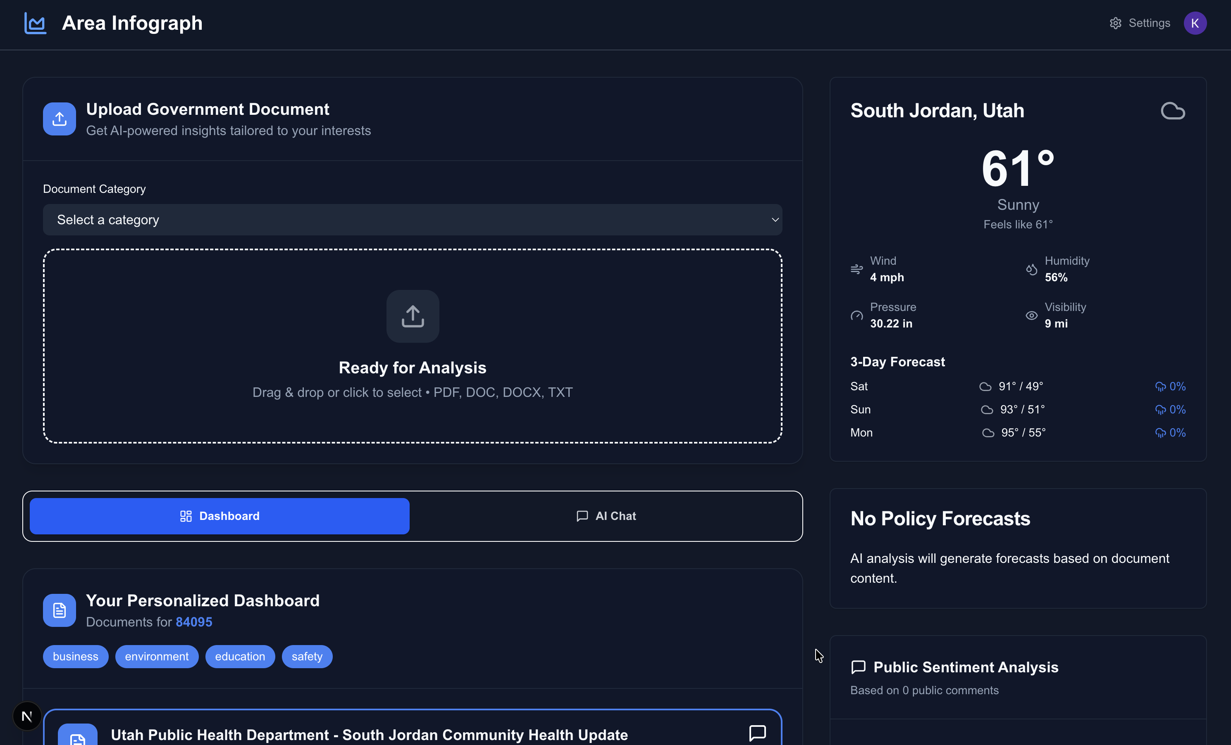The image size is (1231, 745).
Task: Toggle the business interest tag
Action: click(x=75, y=657)
